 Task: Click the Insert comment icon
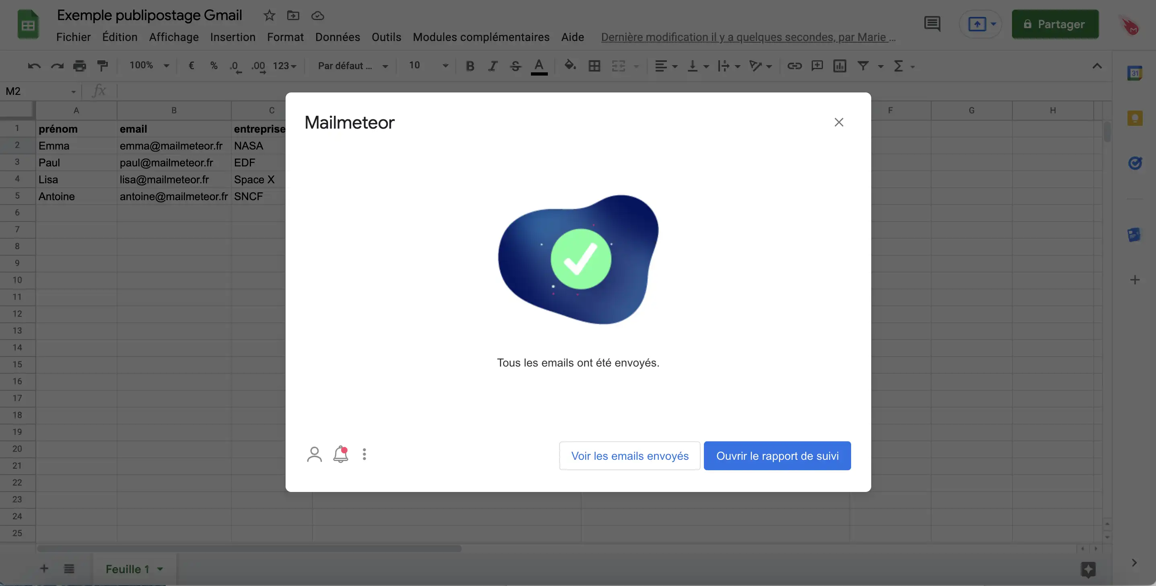coord(817,66)
